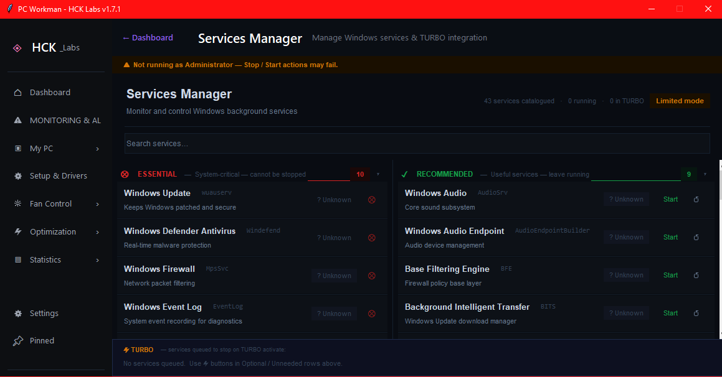Expand the Fan Control submenu chevron
The image size is (722, 377).
coord(98,204)
